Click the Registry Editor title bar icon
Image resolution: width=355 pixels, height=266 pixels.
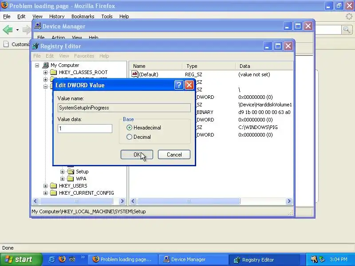pos(35,46)
